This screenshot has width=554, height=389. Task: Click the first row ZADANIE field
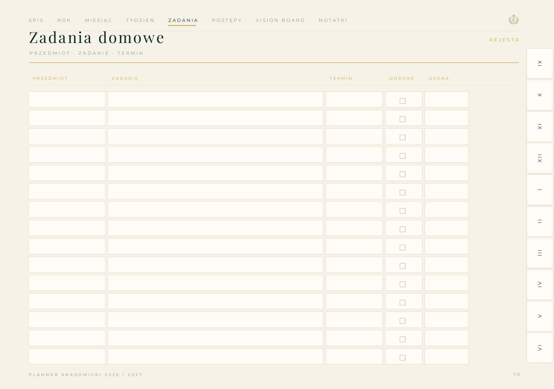[215, 100]
